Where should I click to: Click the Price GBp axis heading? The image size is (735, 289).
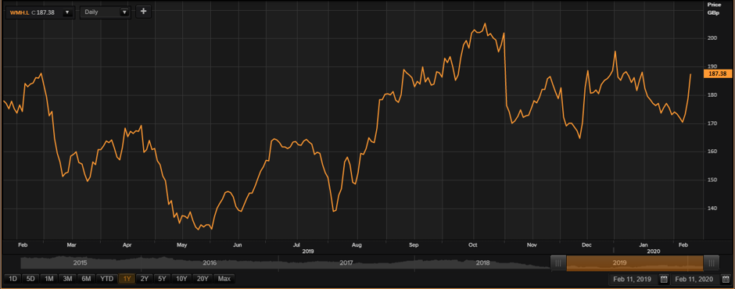pyautogui.click(x=714, y=9)
